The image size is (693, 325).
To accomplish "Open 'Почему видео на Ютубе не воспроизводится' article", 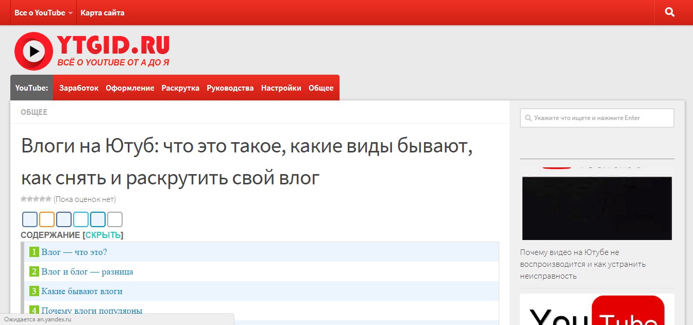I will [x=582, y=264].
